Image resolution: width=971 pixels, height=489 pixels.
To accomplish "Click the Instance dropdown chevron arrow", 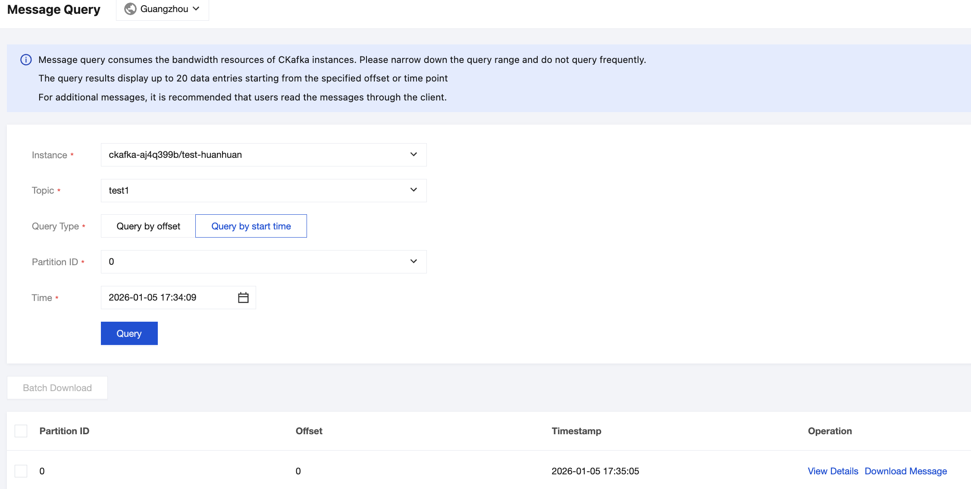I will click(413, 154).
